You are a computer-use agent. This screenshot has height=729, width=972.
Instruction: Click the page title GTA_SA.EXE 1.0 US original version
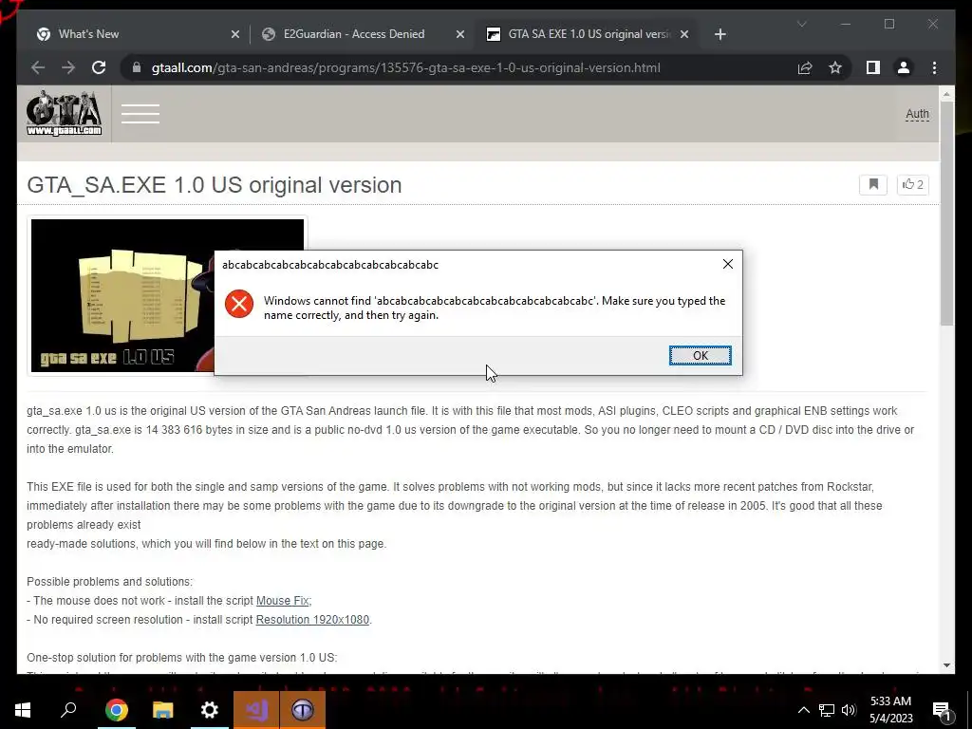214,185
